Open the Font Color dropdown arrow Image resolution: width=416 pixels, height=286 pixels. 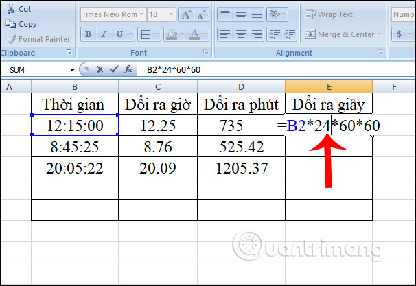pos(205,34)
